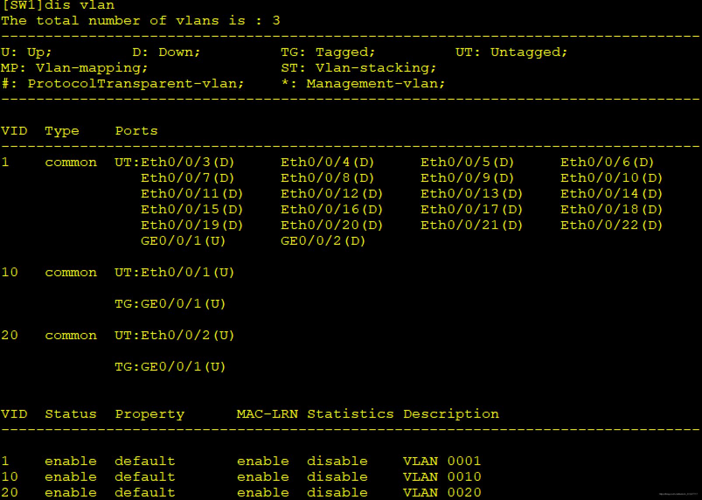The image size is (702, 500).
Task: Click the total number of vlans line
Action: coord(140,21)
